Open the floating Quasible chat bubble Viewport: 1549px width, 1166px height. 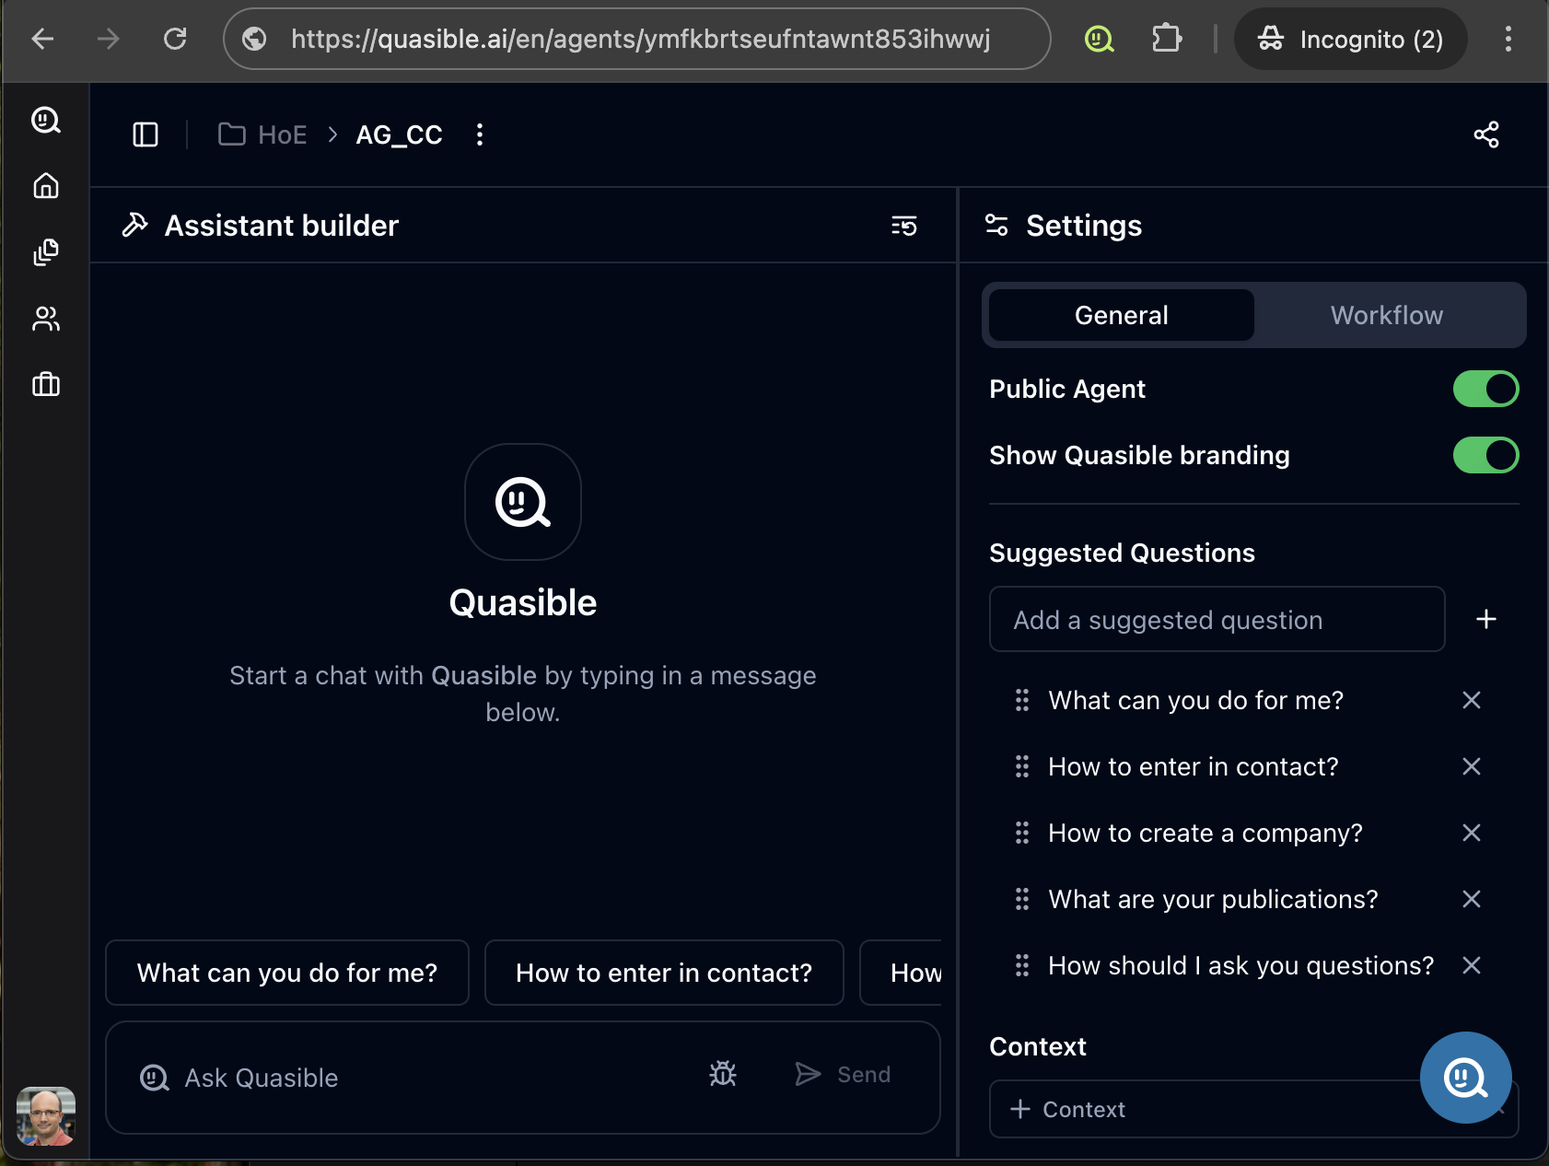pyautogui.click(x=1465, y=1077)
